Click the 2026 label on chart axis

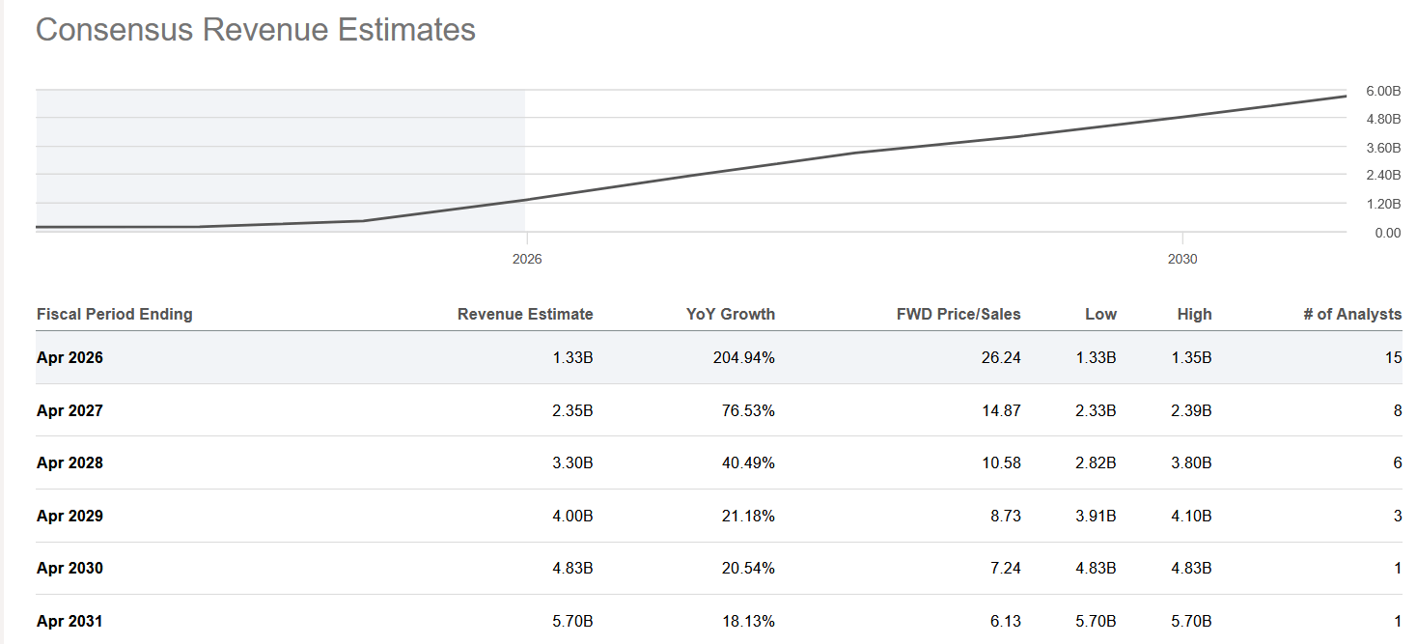tap(527, 259)
